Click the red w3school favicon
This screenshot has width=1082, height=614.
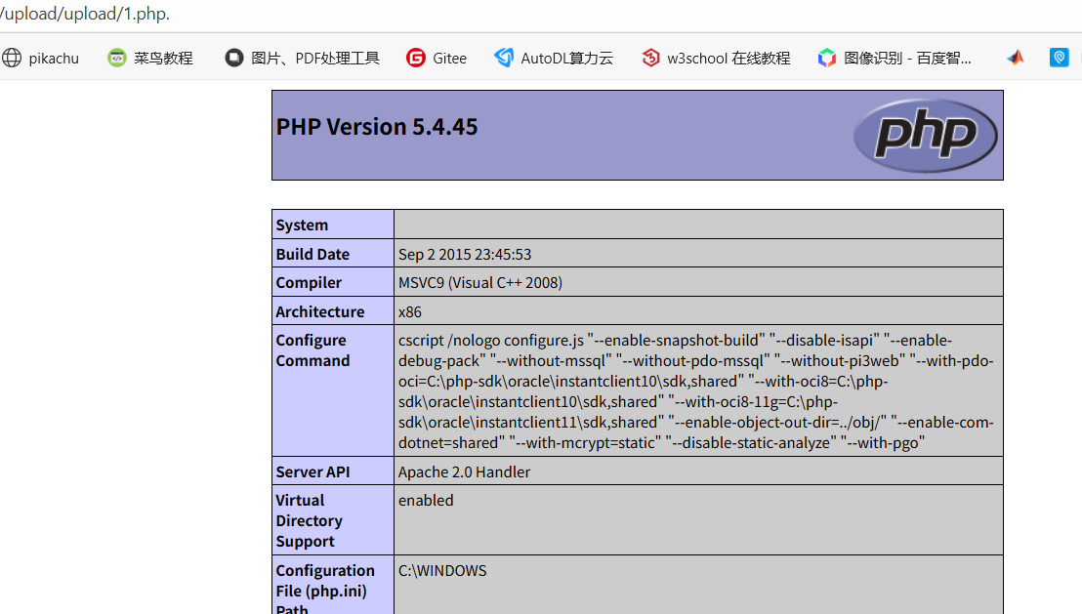coord(650,58)
